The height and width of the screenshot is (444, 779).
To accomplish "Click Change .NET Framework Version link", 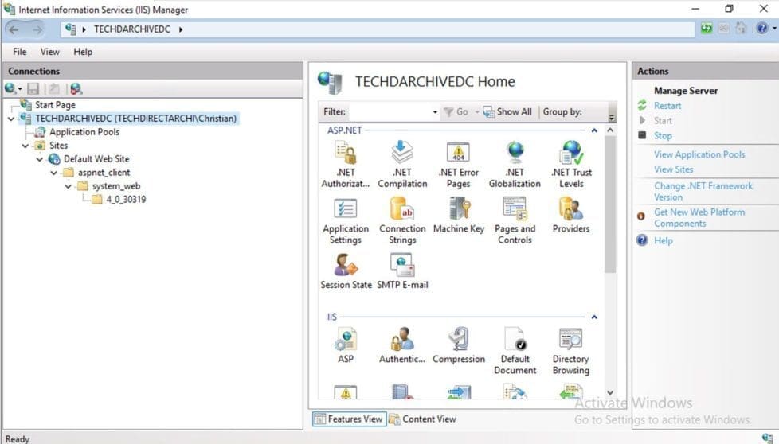I will [x=703, y=191].
